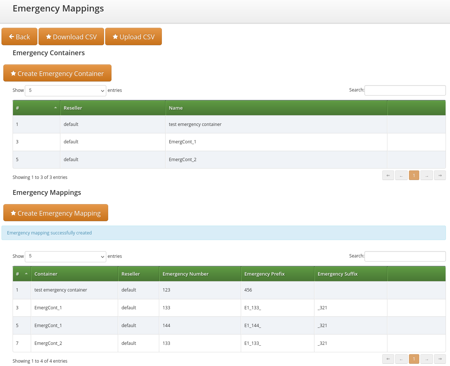Go to last page of mappings table
This screenshot has height=366, width=450.
440,359
